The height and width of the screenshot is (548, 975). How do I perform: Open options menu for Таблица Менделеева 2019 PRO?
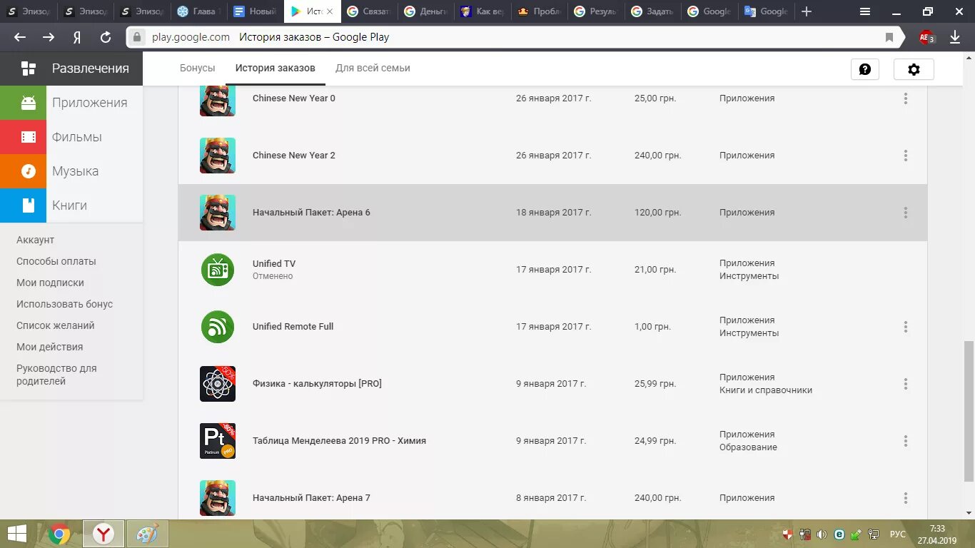[906, 441]
